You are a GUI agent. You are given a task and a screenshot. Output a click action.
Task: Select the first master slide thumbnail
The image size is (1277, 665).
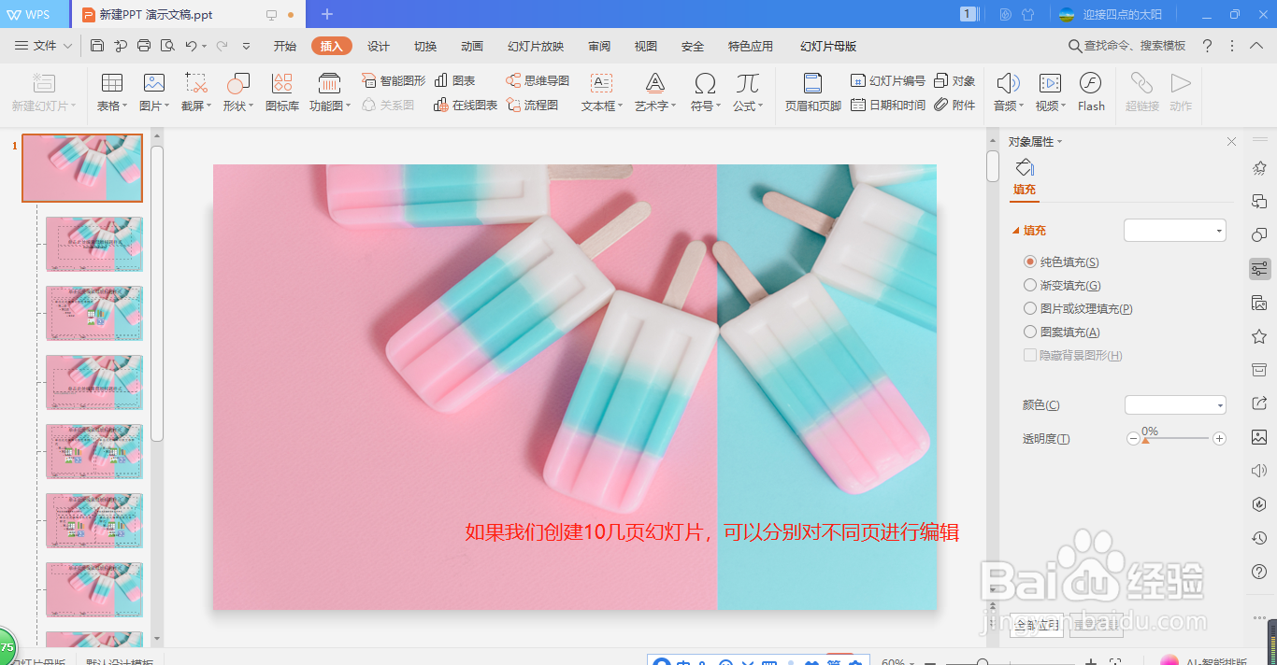82,168
